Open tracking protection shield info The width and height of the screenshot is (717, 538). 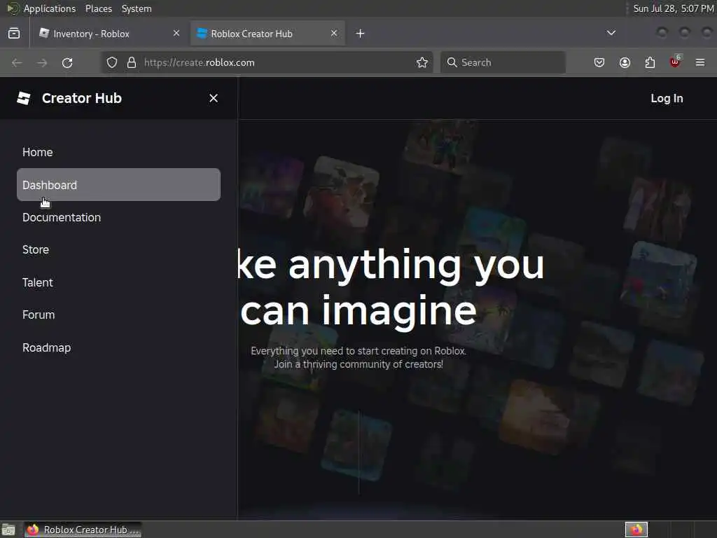[x=112, y=62]
